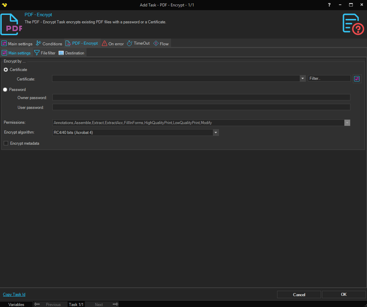The image size is (367, 307).
Task: Click the TimeOut stopwatch icon
Action: pyautogui.click(x=130, y=44)
